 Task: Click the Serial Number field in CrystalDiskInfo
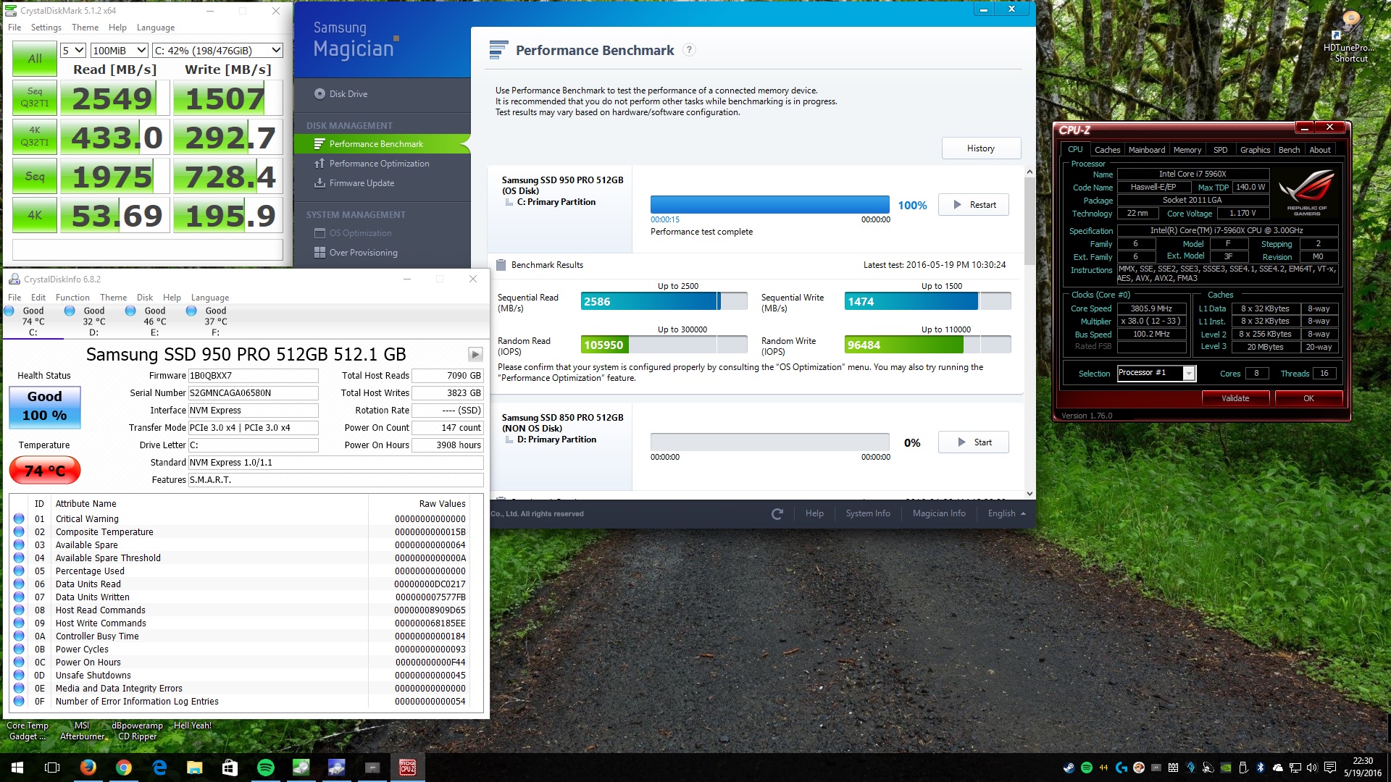[253, 393]
